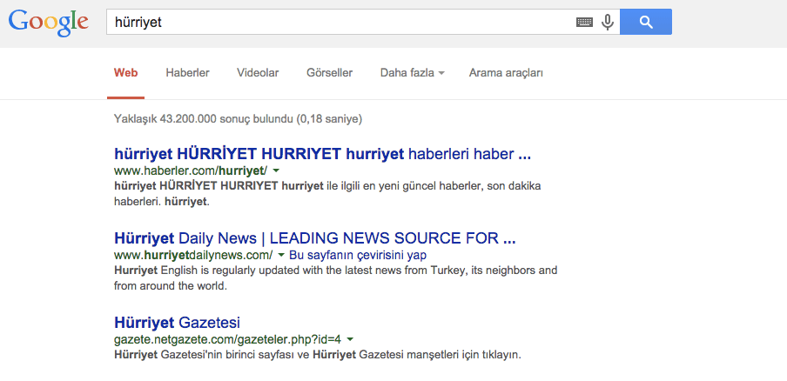Click the snippet starting Hurriyet English is regularly
This screenshot has width=787, height=381.
pos(336,278)
